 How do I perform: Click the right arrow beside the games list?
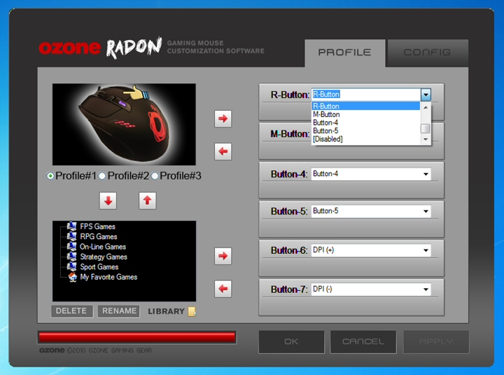(x=223, y=256)
